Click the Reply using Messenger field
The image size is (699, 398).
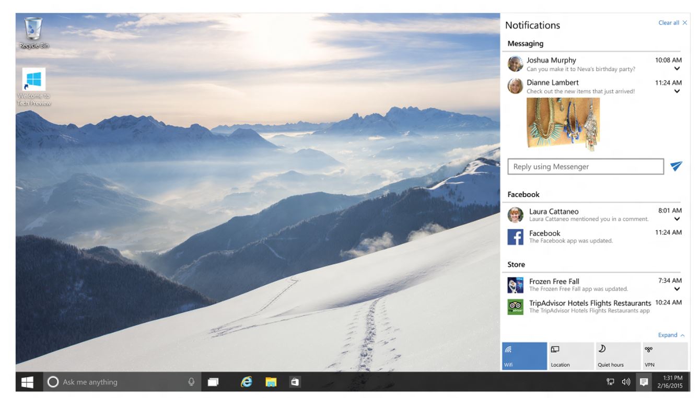585,167
